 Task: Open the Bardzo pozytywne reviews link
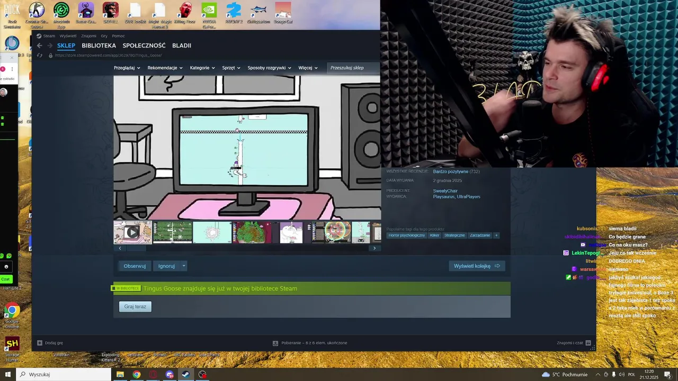coord(451,171)
